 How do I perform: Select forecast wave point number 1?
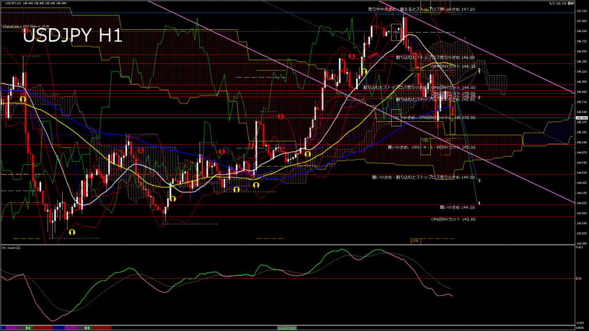[480, 70]
